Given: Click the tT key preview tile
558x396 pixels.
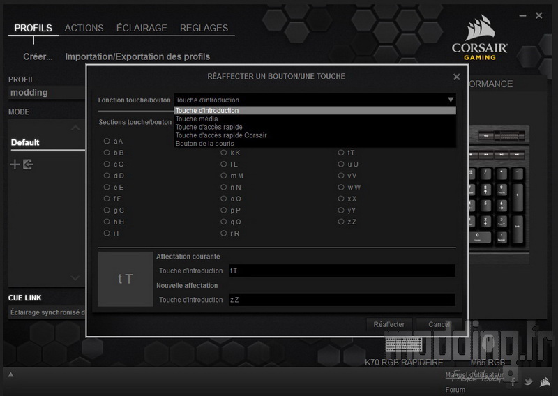Looking at the screenshot, I should coord(126,279).
